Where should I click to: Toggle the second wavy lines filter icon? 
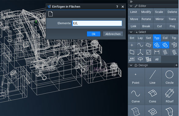(x=174, y=52)
